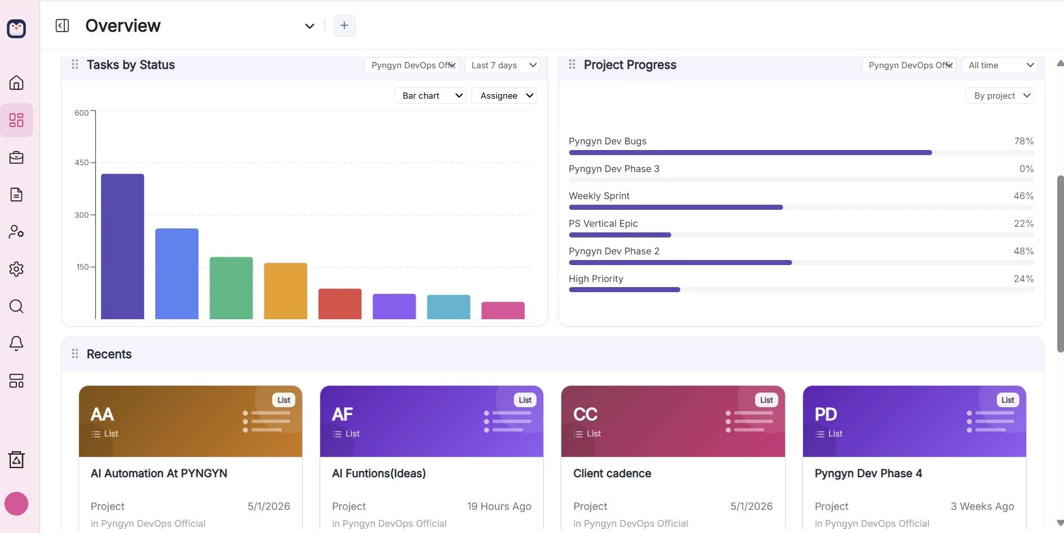Open the AI Funtions(Ideas) card
Viewport: 1064px width, 533px height.
(x=431, y=457)
